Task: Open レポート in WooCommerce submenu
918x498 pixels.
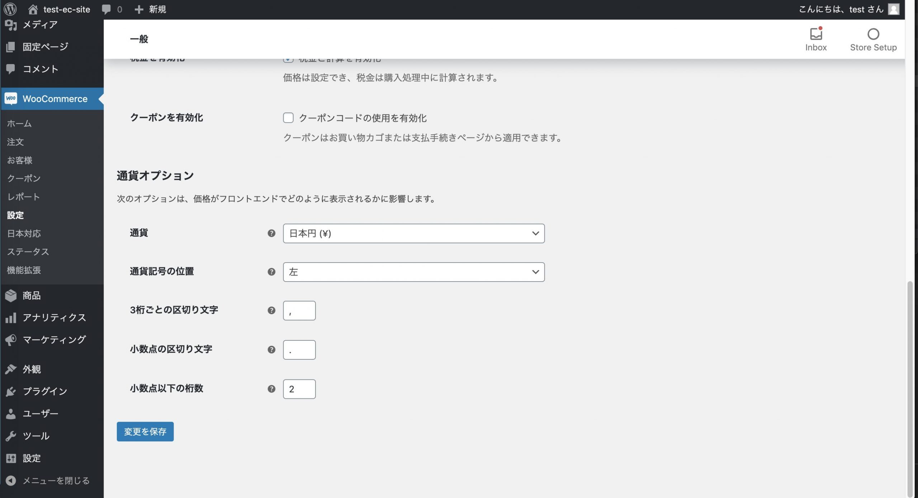Action: pyautogui.click(x=23, y=197)
